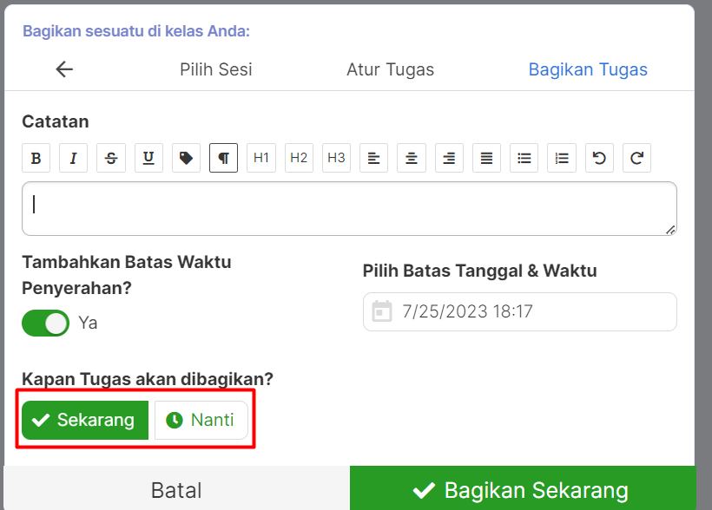Screen dimensions: 712x510
Task: Center-align the note text
Action: [411, 157]
